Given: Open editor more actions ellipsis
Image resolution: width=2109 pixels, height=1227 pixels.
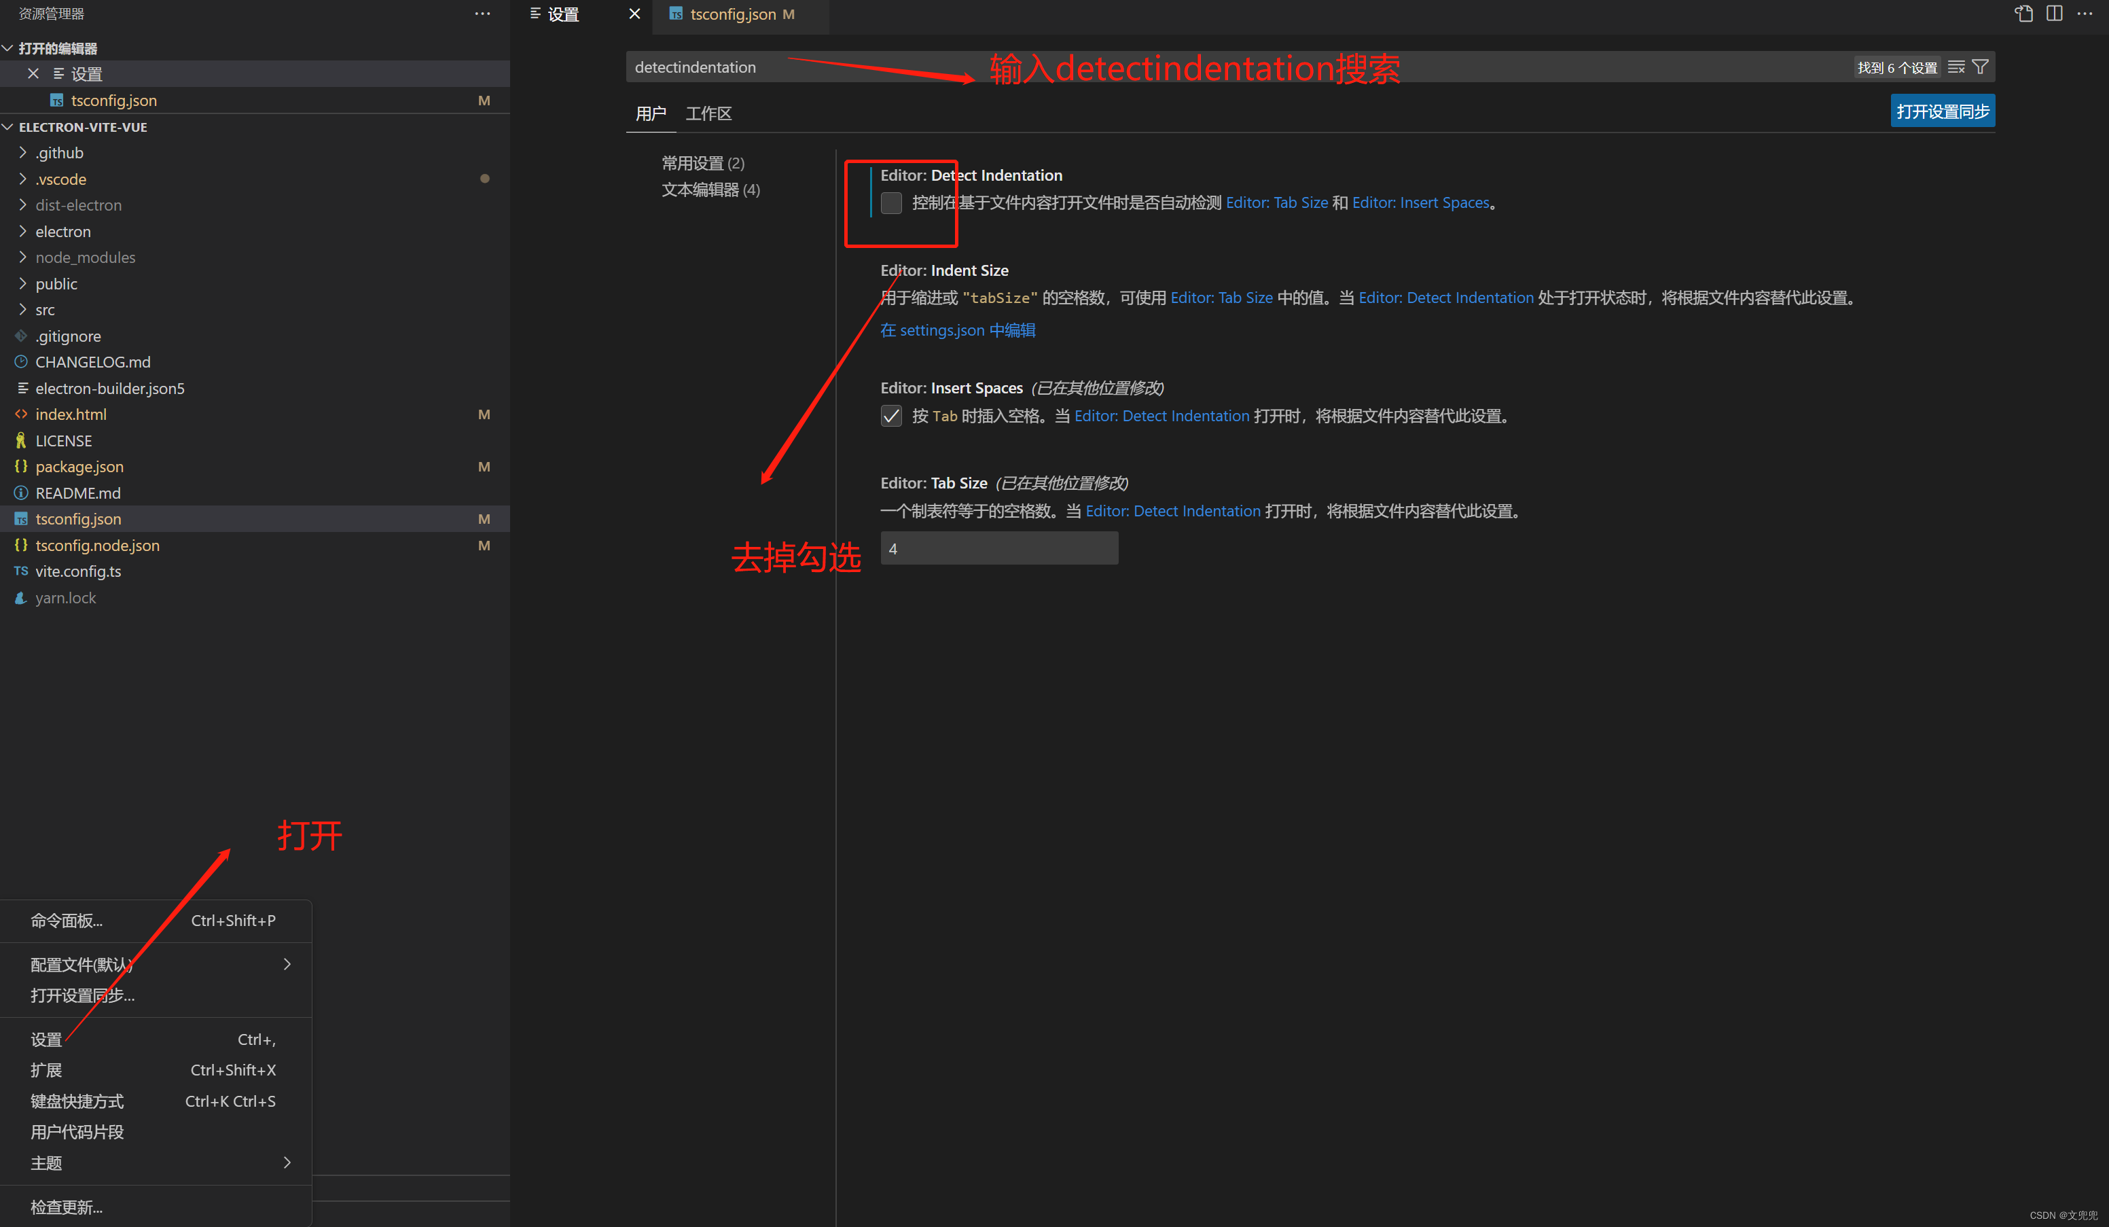Looking at the screenshot, I should pos(2084,14).
